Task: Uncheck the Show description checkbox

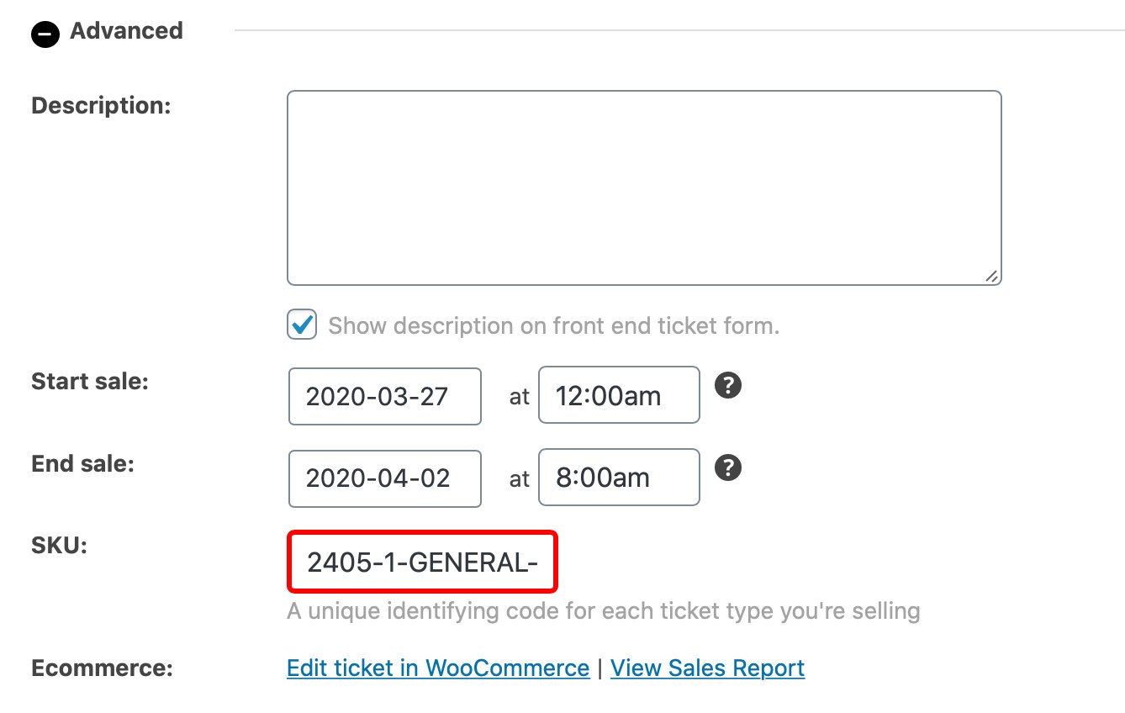Action: click(302, 325)
